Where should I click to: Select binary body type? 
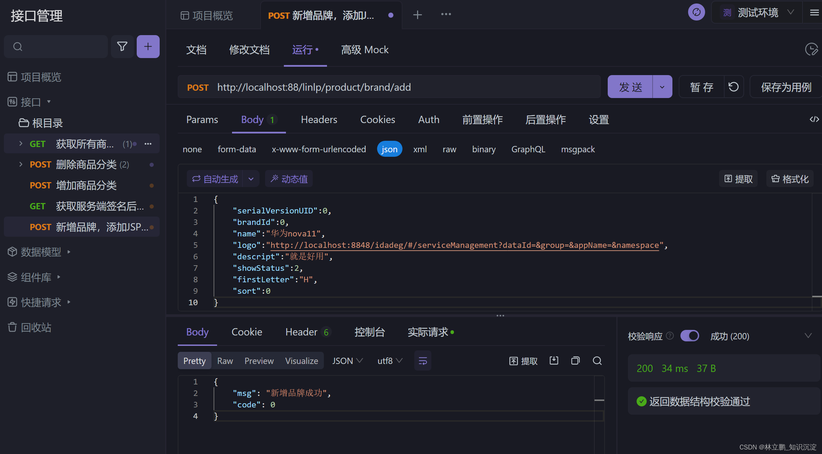coord(484,149)
